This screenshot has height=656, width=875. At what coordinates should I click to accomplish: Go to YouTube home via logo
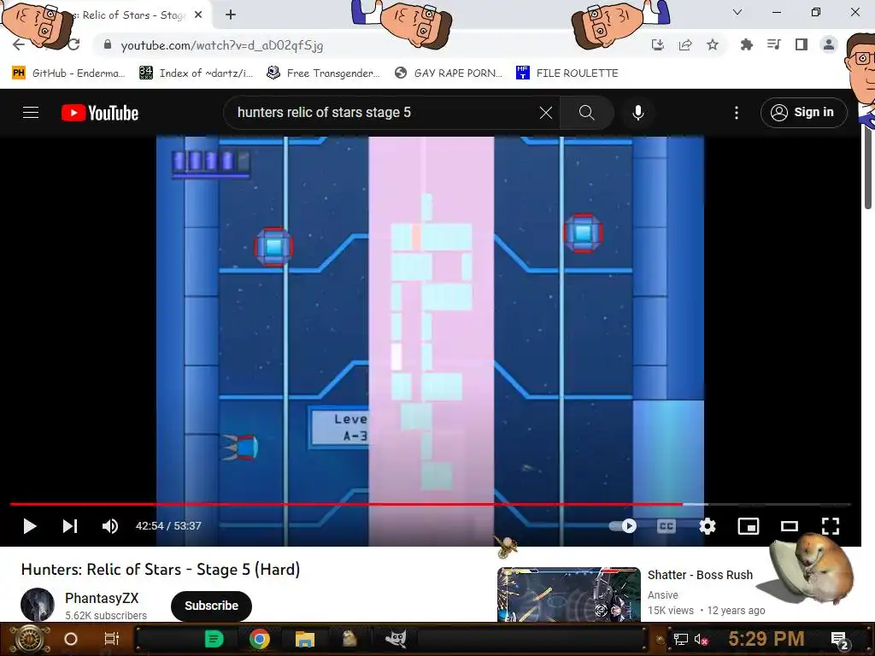[x=100, y=113]
